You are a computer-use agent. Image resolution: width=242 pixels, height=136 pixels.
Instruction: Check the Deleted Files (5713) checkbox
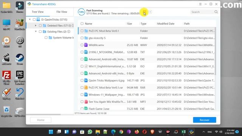tap(40, 26)
